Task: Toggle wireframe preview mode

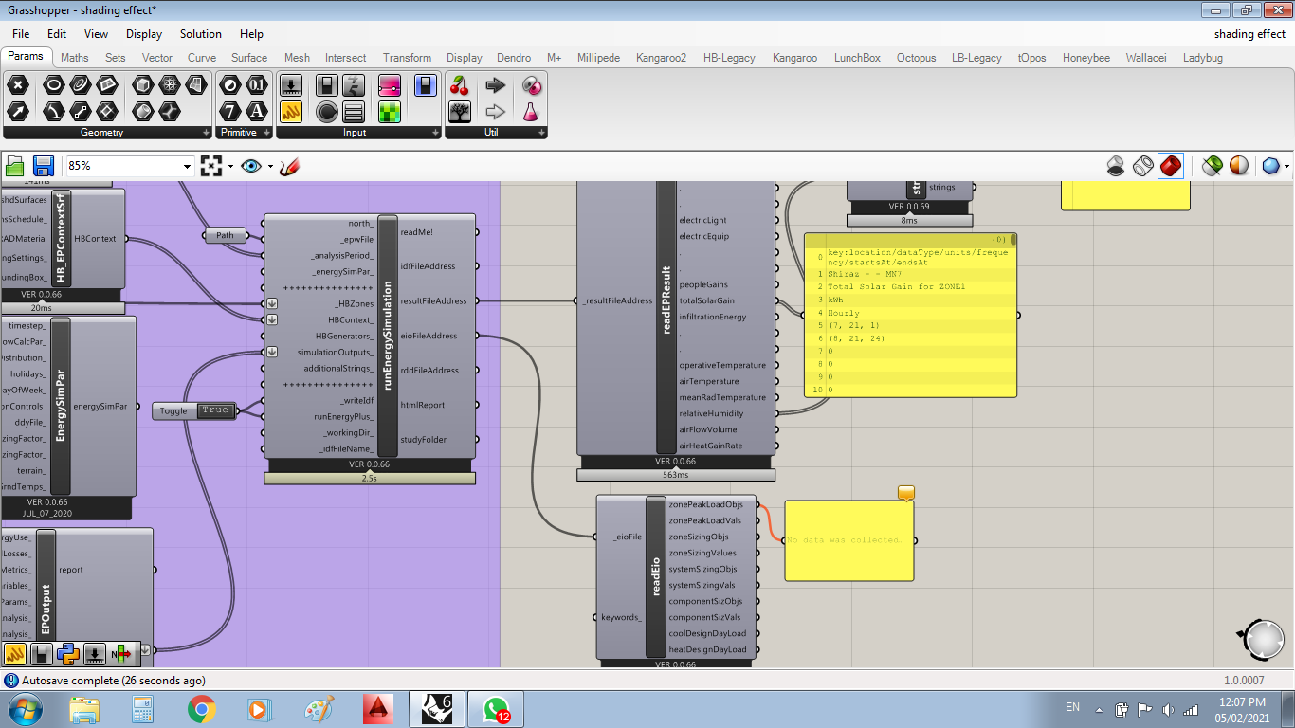Action: pos(1143,166)
